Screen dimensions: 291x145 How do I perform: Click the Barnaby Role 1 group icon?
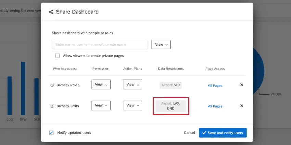point(52,85)
